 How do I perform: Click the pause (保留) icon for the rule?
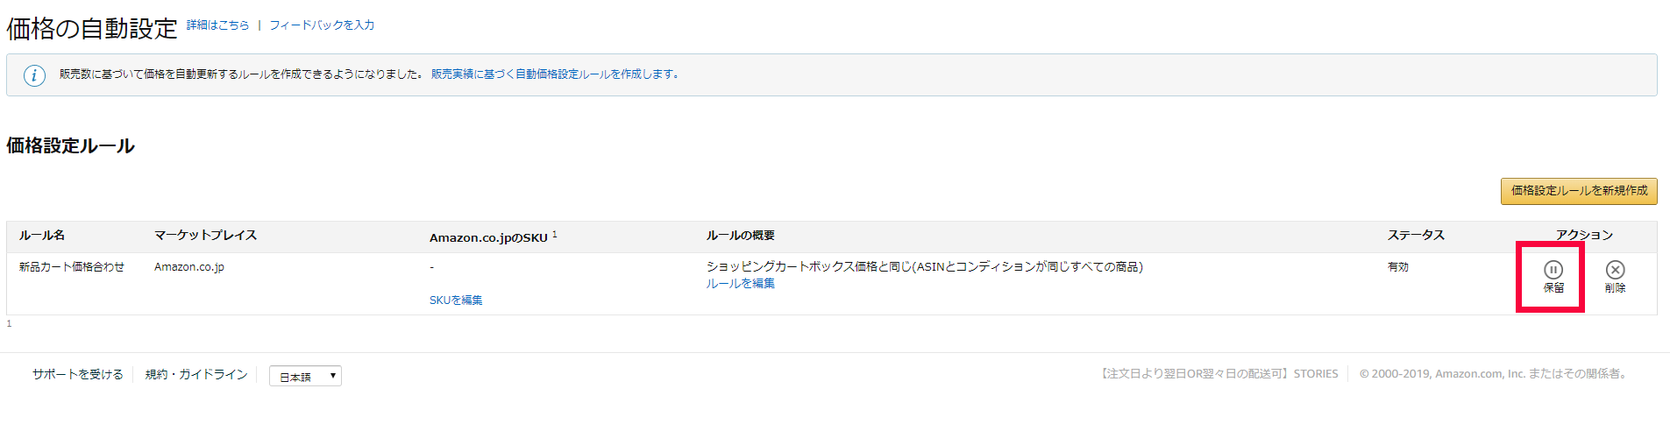1553,271
